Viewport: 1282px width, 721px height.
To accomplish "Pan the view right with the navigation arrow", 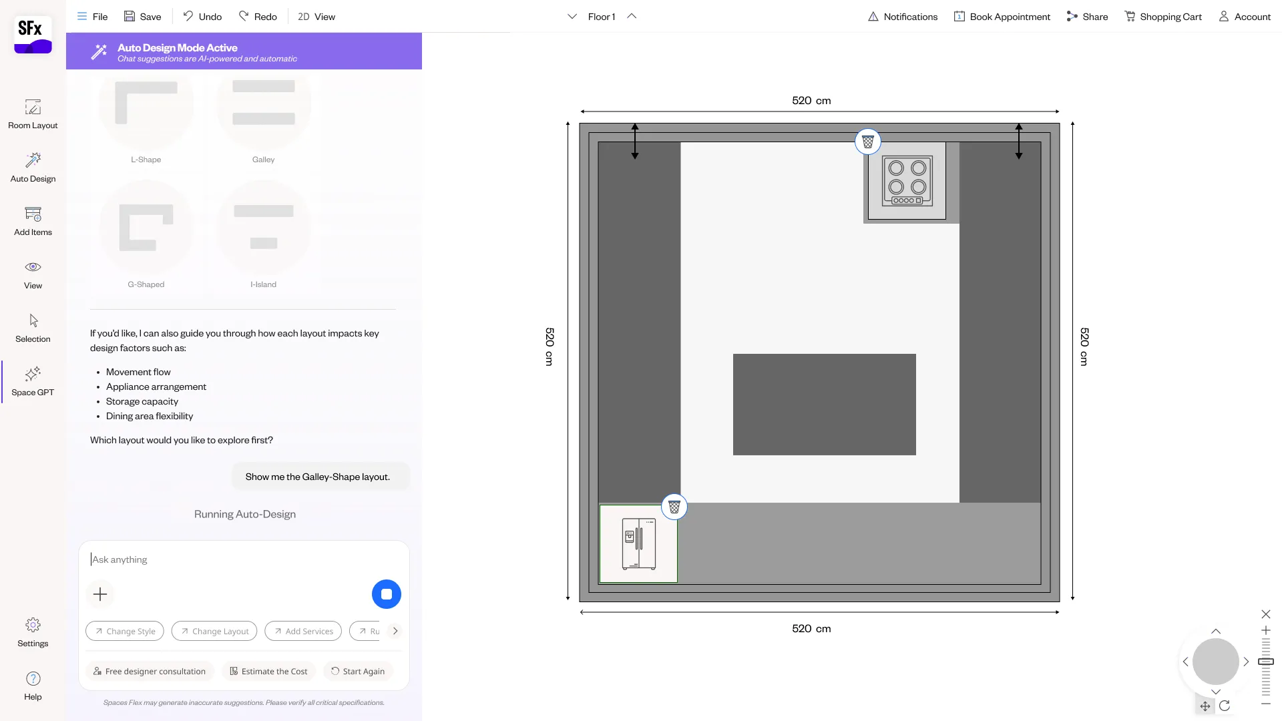I will click(x=1246, y=662).
